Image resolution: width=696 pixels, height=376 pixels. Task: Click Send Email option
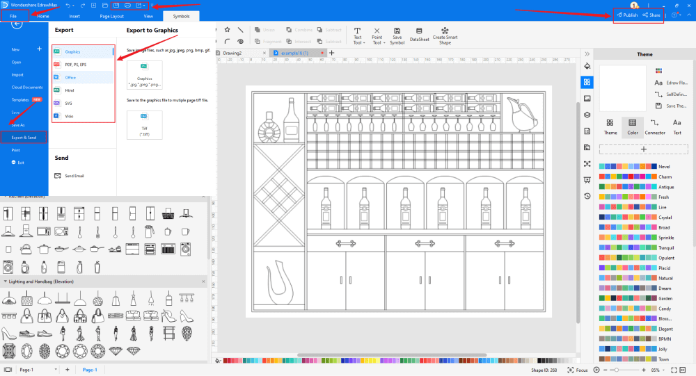click(x=74, y=176)
